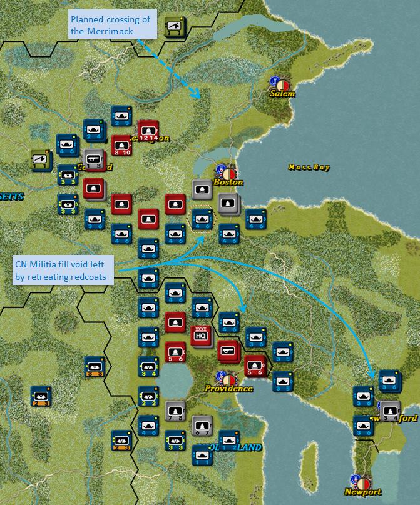Select blue 1-2 unit over Rhode Island label
This screenshot has height=505, width=420.
coord(228,441)
